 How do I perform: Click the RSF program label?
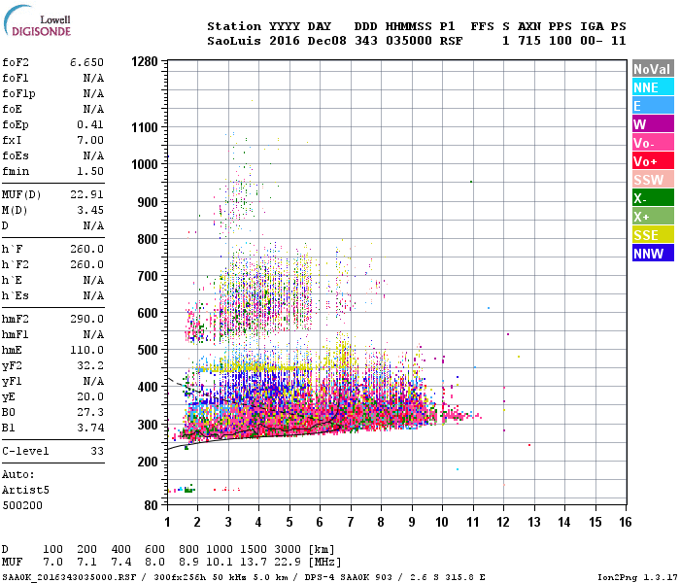coord(452,41)
